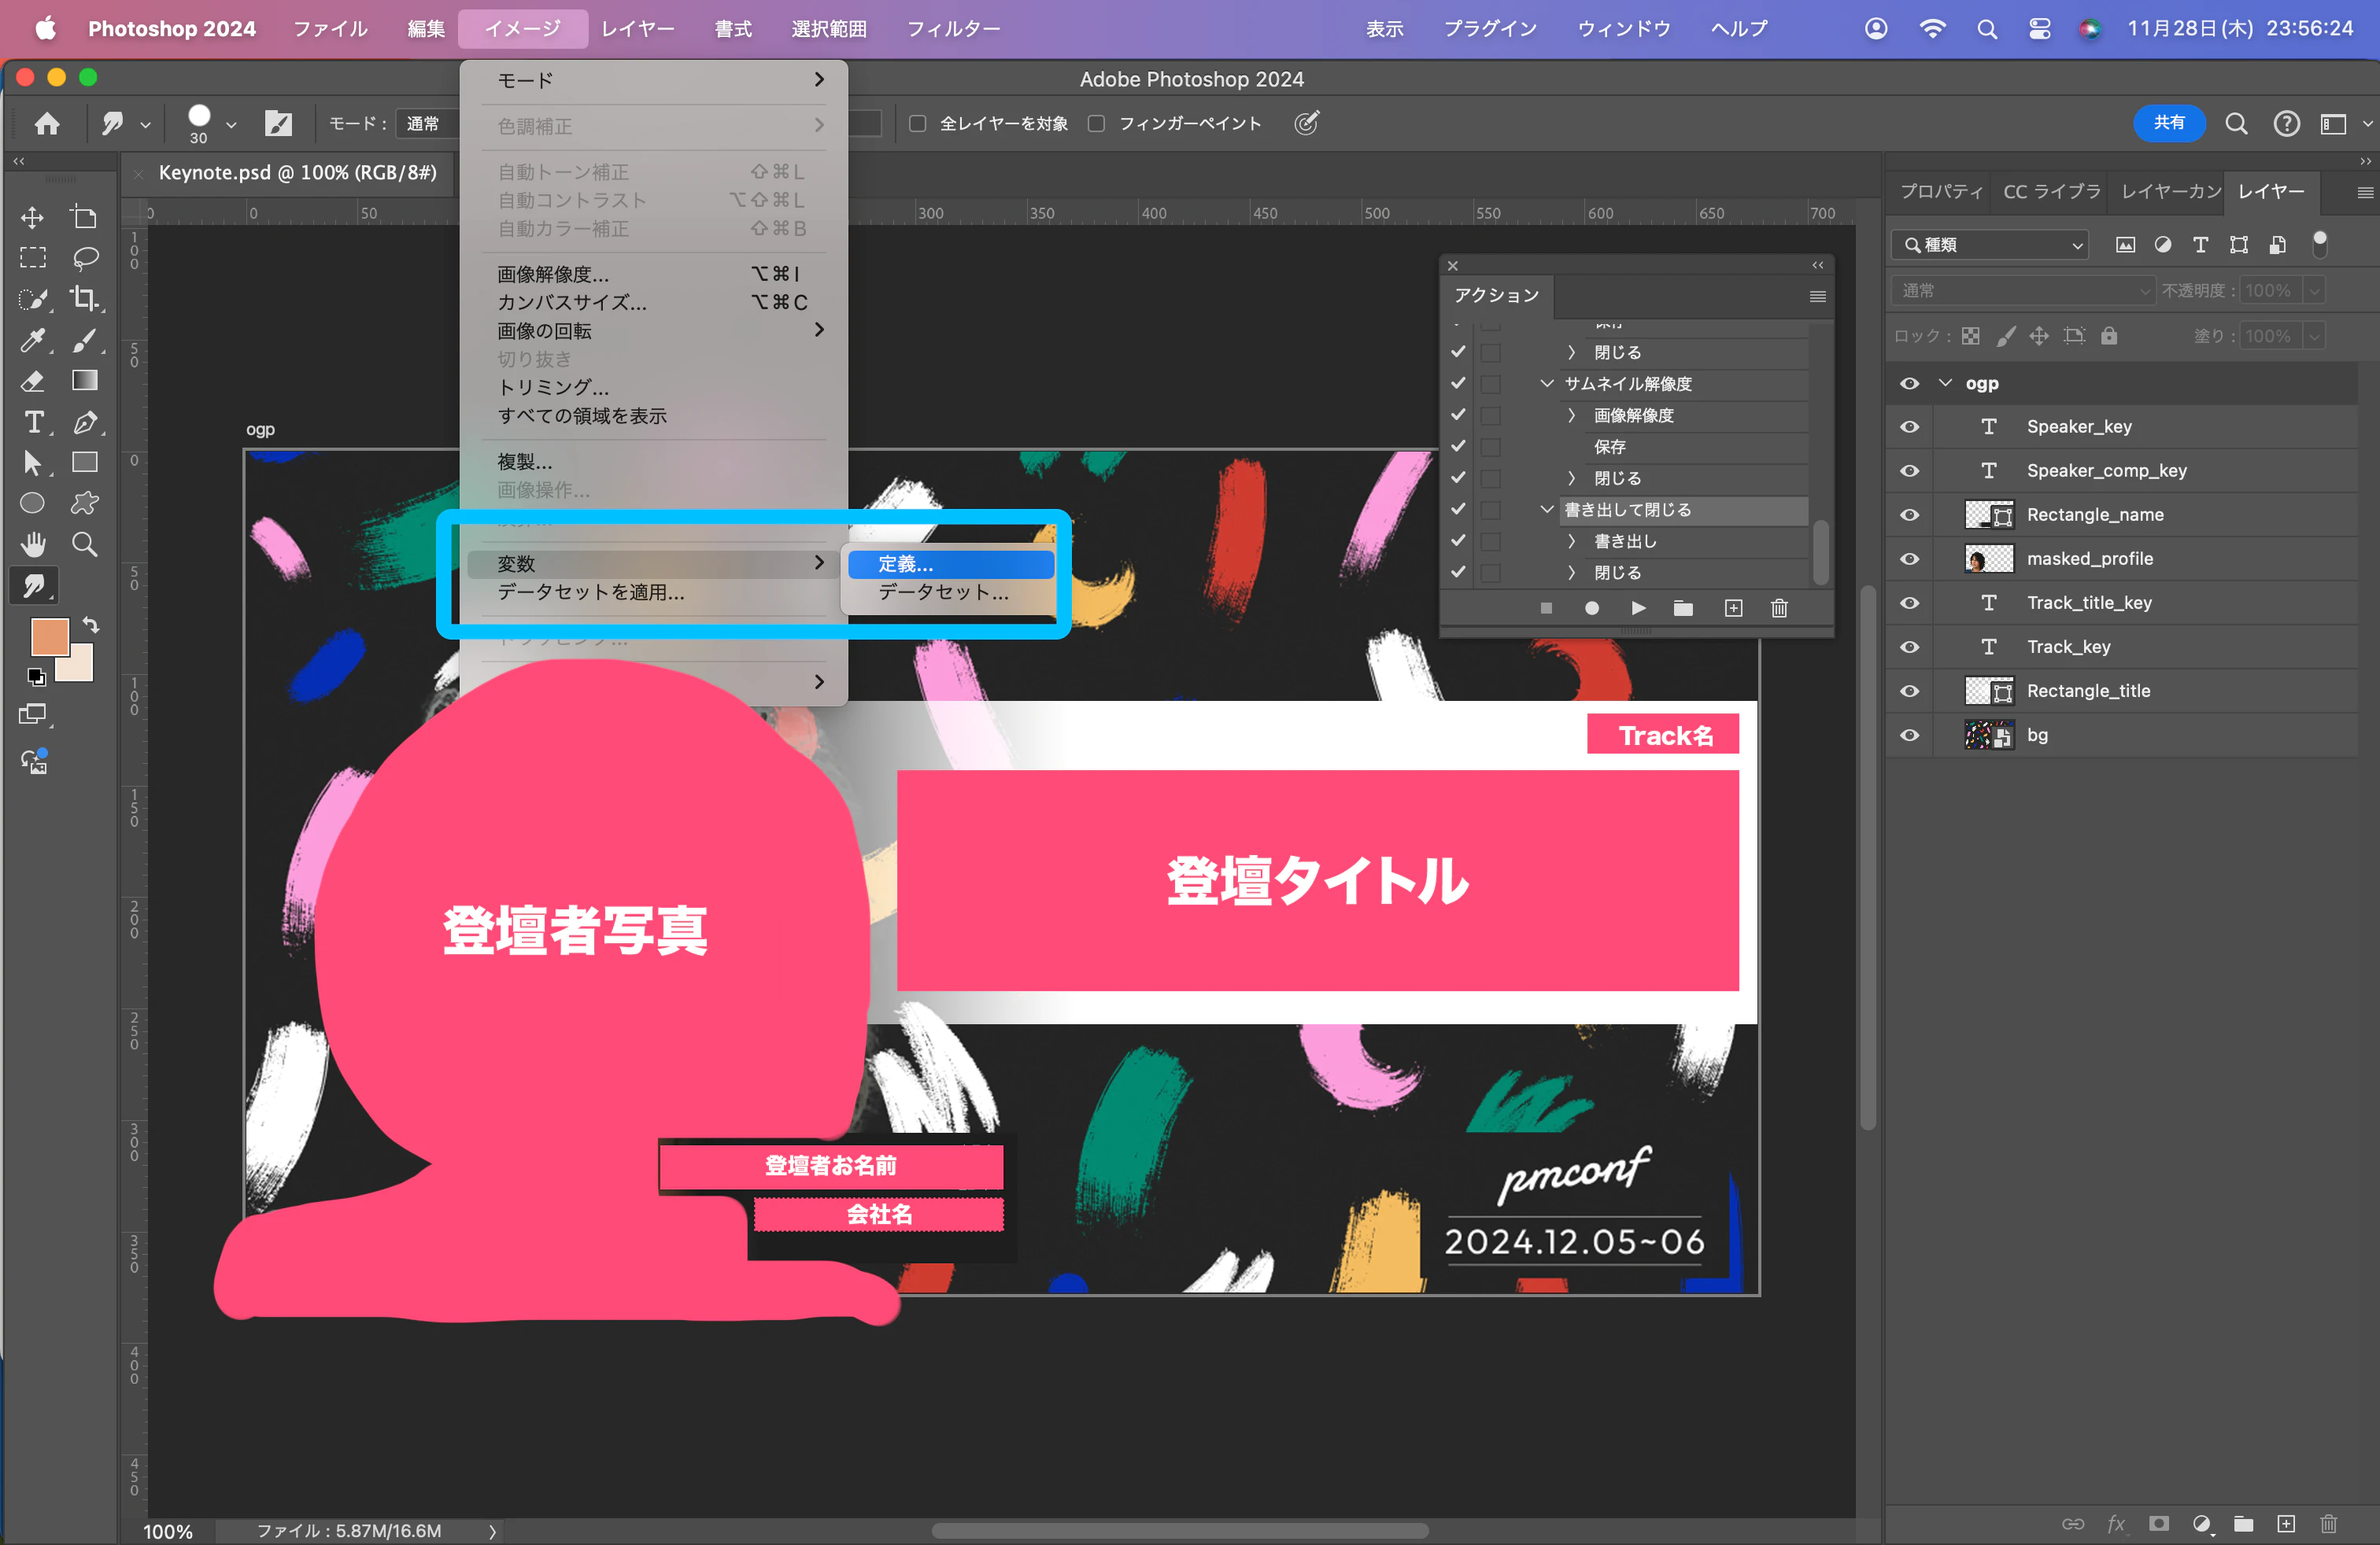Viewport: 2380px width, 1545px height.
Task: Toggle visibility of Track_key layer
Action: pyautogui.click(x=1909, y=647)
